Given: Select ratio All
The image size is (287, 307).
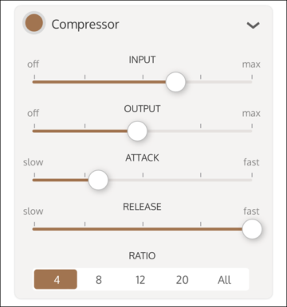Looking at the screenshot, I should coord(225,280).
